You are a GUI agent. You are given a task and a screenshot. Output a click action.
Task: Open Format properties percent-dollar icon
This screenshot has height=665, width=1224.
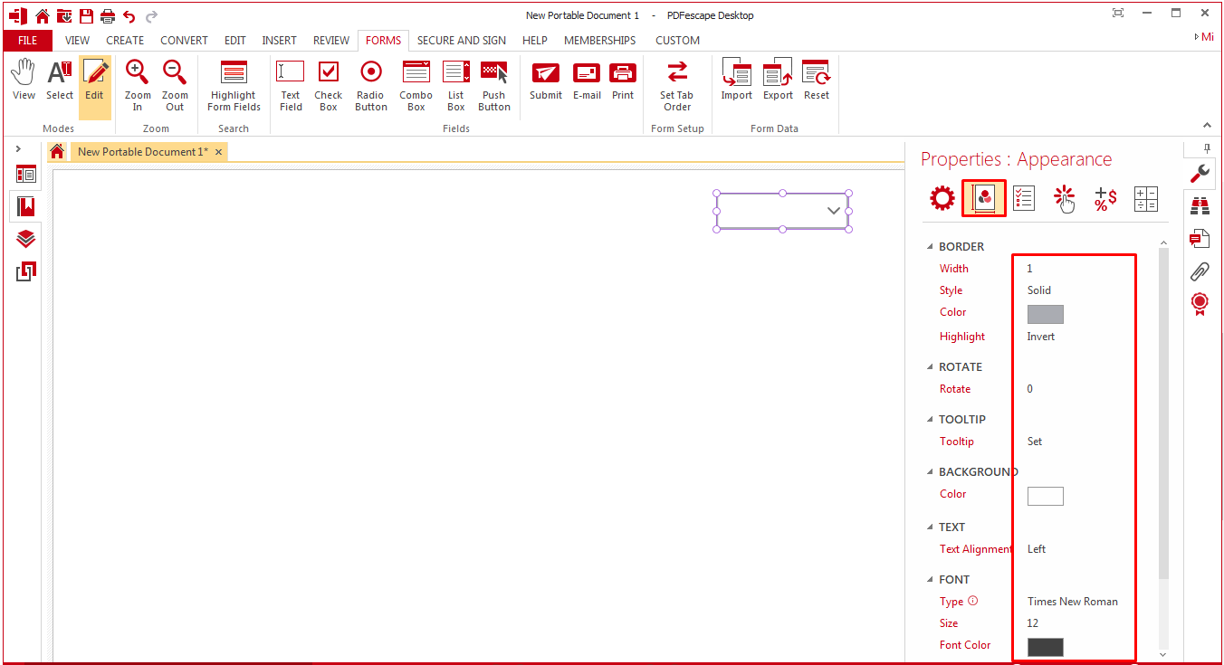[x=1105, y=199]
